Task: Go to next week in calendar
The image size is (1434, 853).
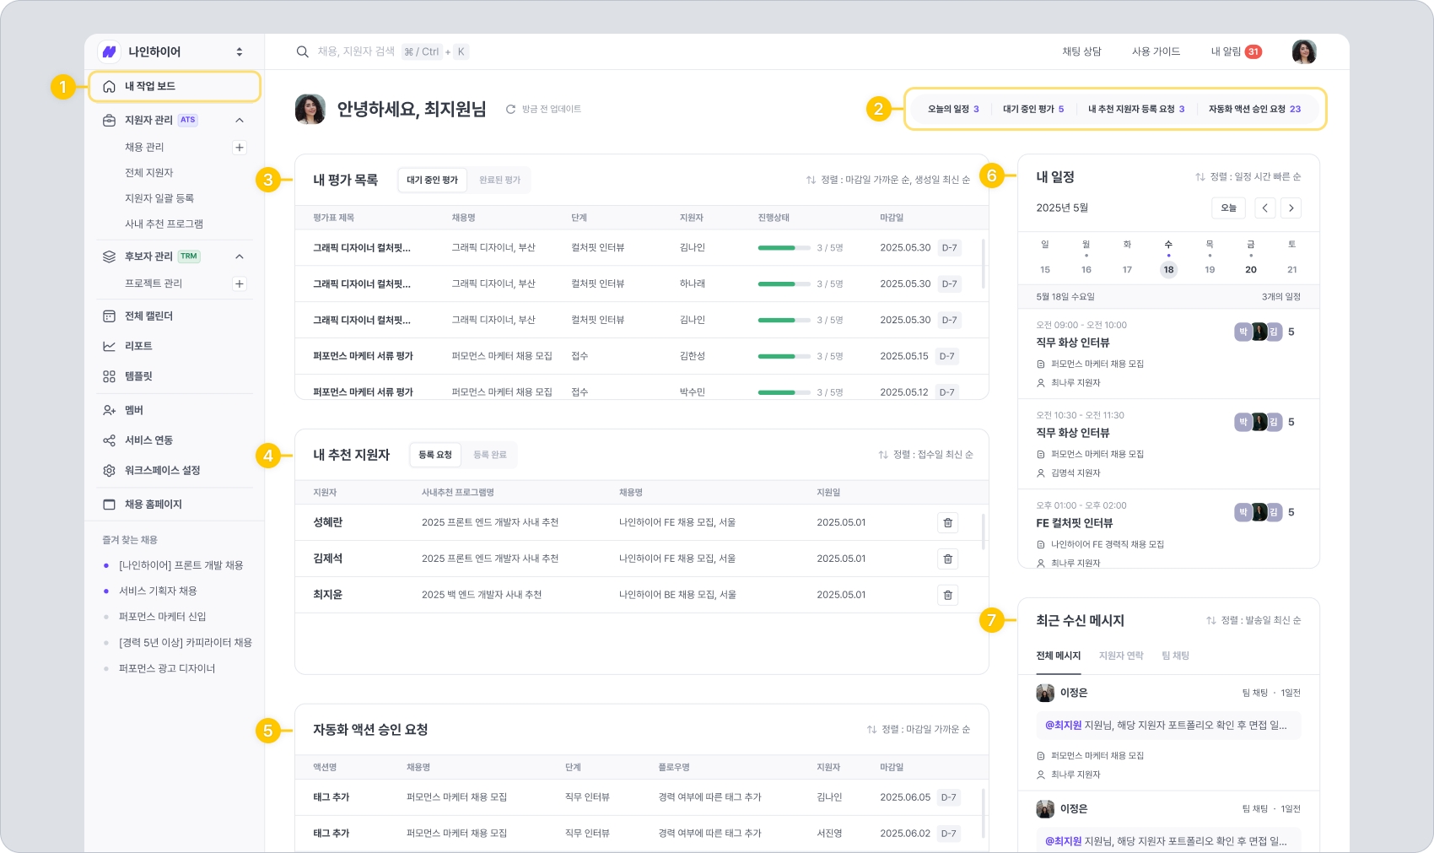Action: pyautogui.click(x=1291, y=208)
